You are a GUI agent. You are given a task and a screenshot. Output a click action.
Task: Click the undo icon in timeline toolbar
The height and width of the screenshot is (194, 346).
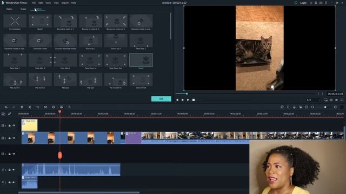click(6, 107)
